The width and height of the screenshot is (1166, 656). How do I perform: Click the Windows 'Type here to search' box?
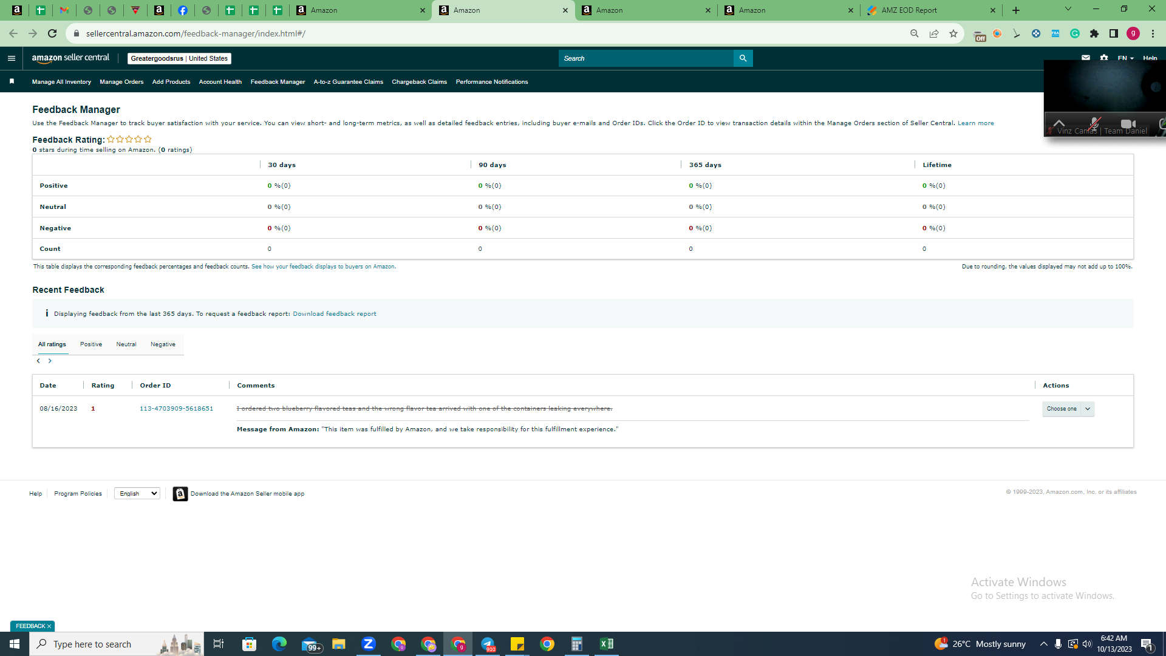click(x=117, y=644)
